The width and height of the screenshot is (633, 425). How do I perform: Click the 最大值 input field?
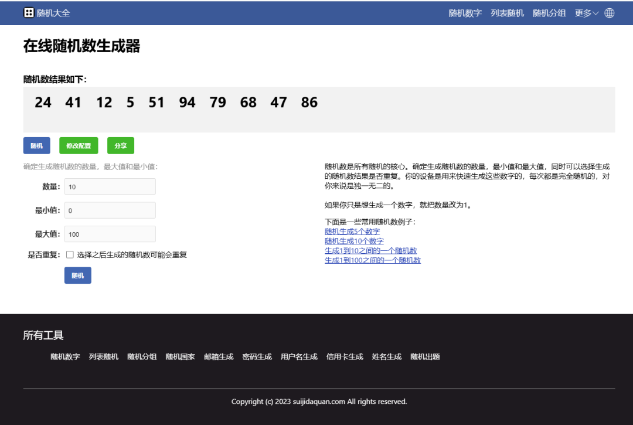(110, 233)
